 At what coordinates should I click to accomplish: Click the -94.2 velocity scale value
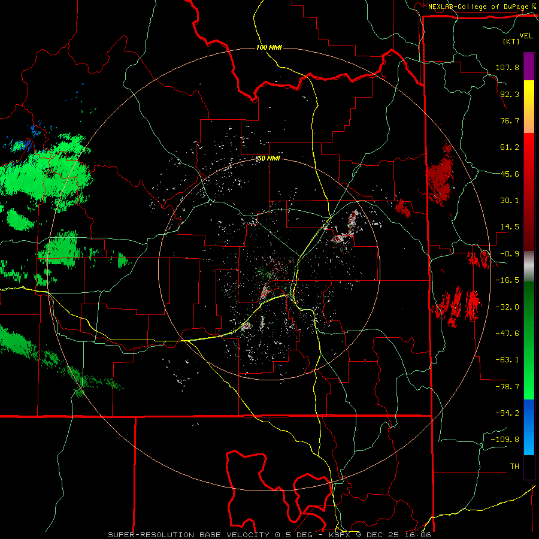click(507, 413)
